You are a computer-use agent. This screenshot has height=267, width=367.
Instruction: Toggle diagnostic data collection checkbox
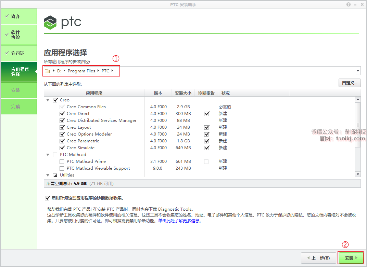tap(47, 198)
